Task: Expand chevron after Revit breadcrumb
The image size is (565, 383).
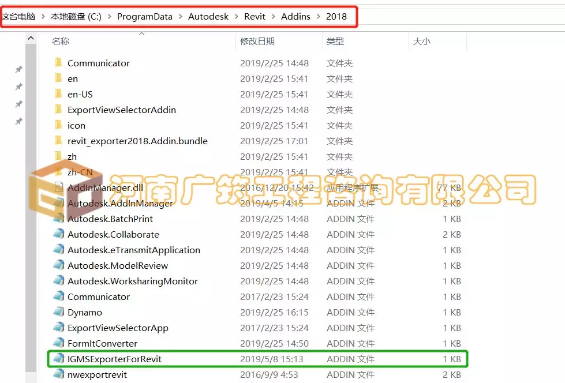Action: 273,17
